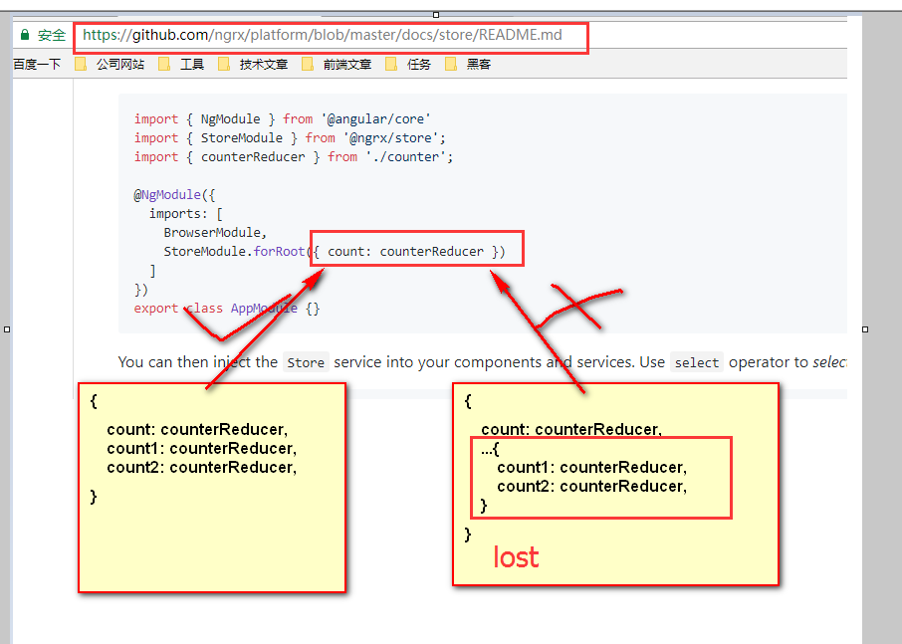Viewport: 902px width, 644px height.
Task: Click the inline 'select' code word
Action: pos(697,362)
